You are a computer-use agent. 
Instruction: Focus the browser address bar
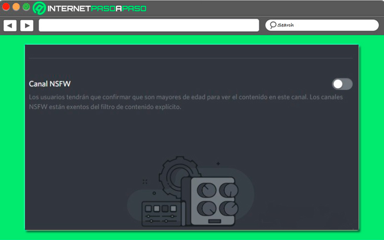click(149, 25)
